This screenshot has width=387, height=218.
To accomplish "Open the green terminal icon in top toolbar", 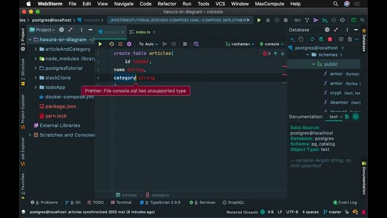I will pyautogui.click(x=354, y=20).
